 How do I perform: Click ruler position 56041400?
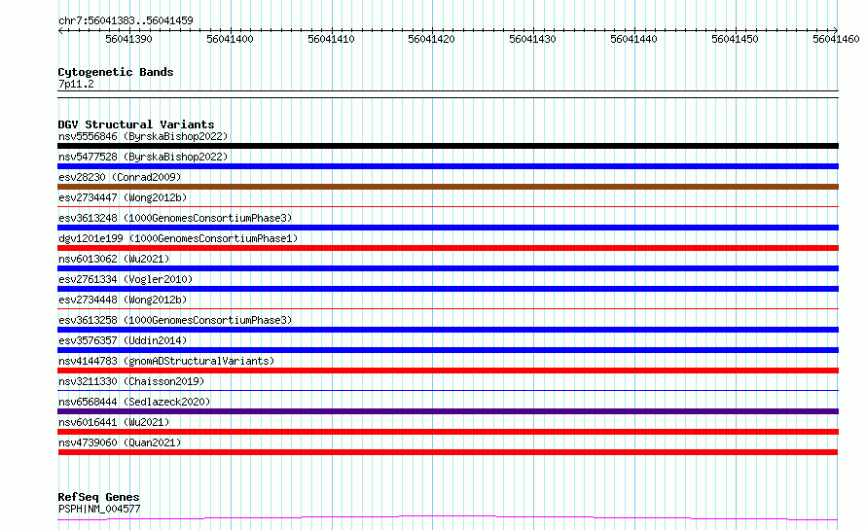[x=230, y=39]
